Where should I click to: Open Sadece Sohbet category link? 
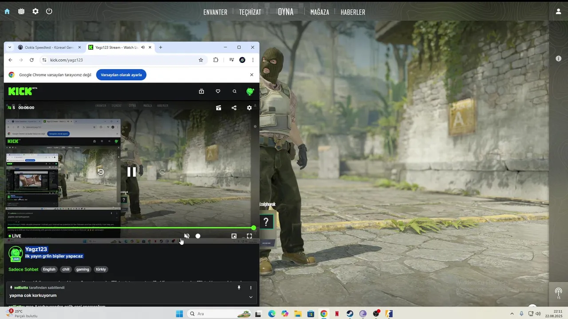(24, 269)
